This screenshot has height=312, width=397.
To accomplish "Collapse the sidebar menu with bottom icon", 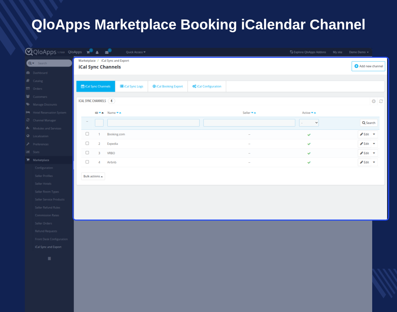I will point(49,258).
